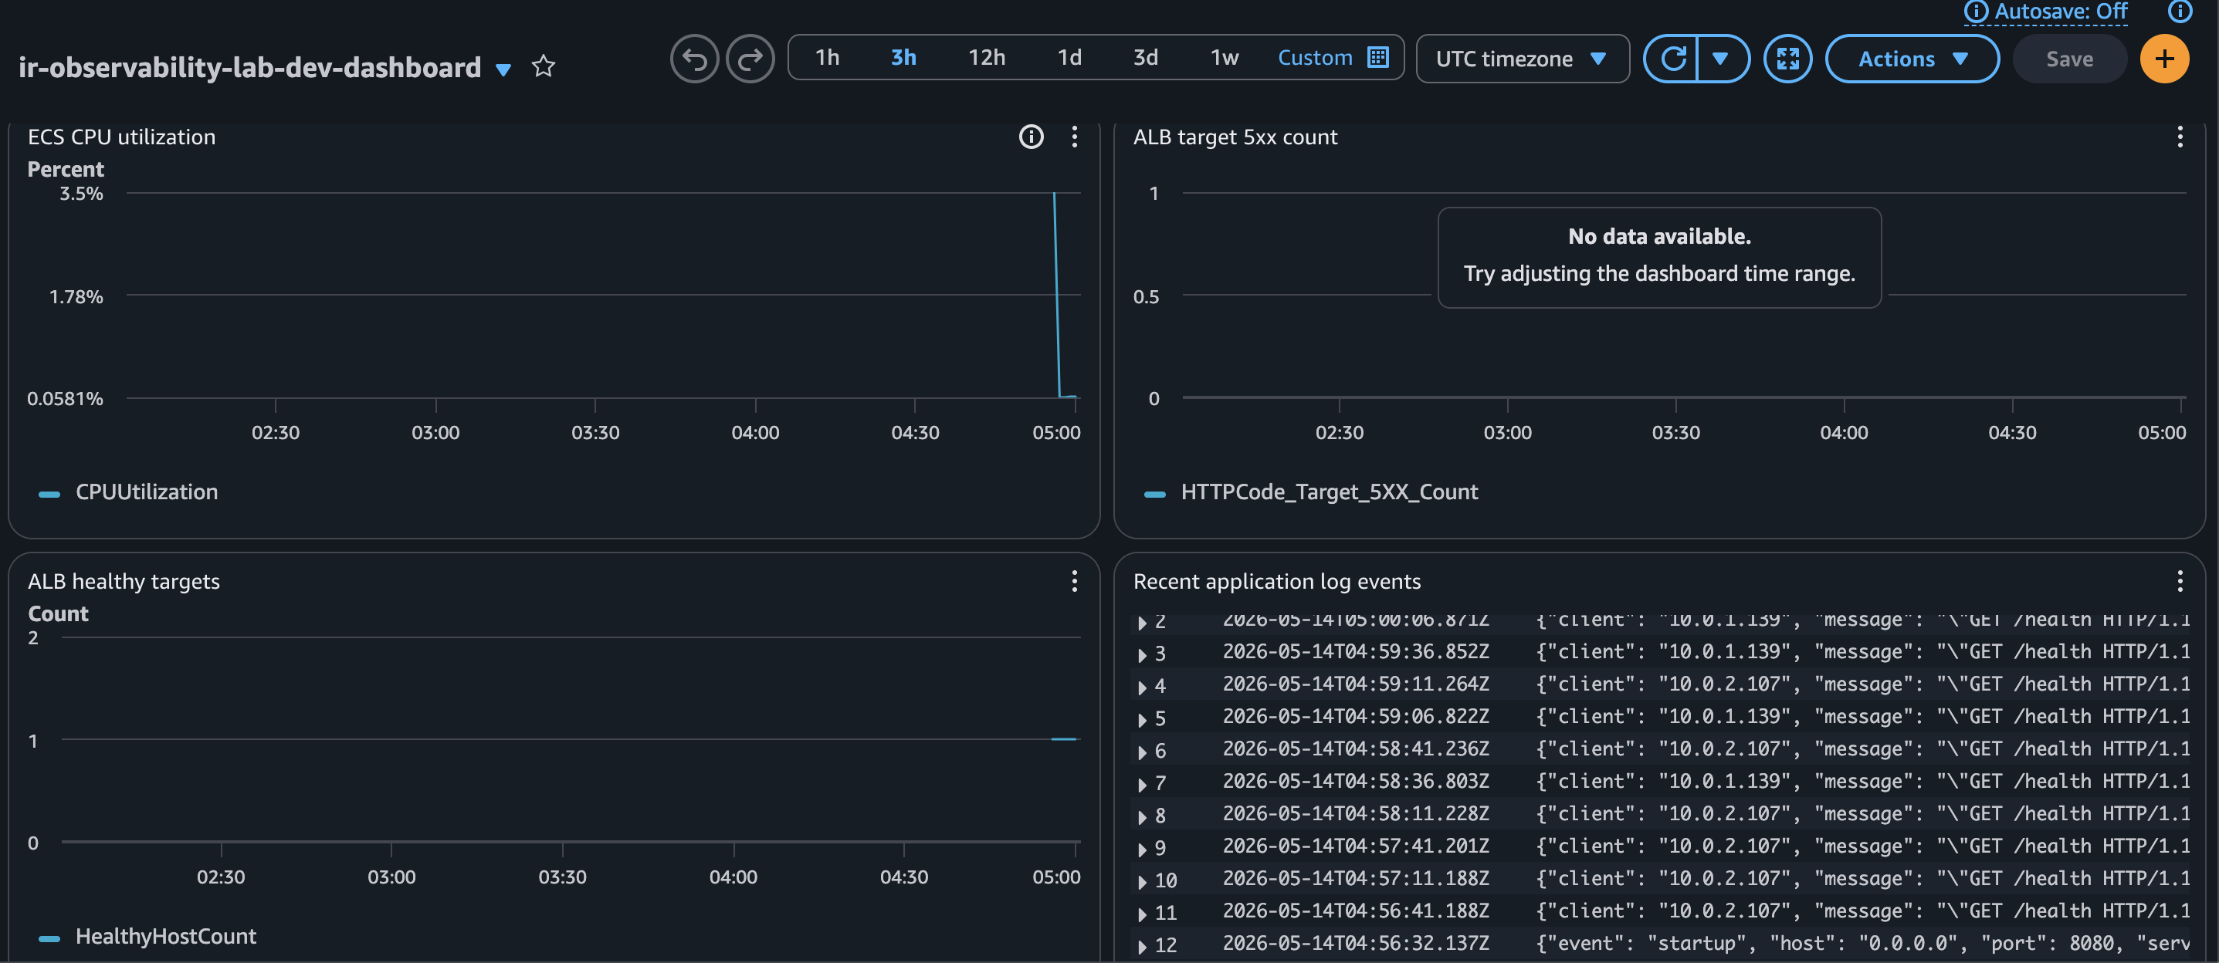
Task: Click timestamp 2026-05-14T04:59:11.264Z
Action: point(1356,684)
